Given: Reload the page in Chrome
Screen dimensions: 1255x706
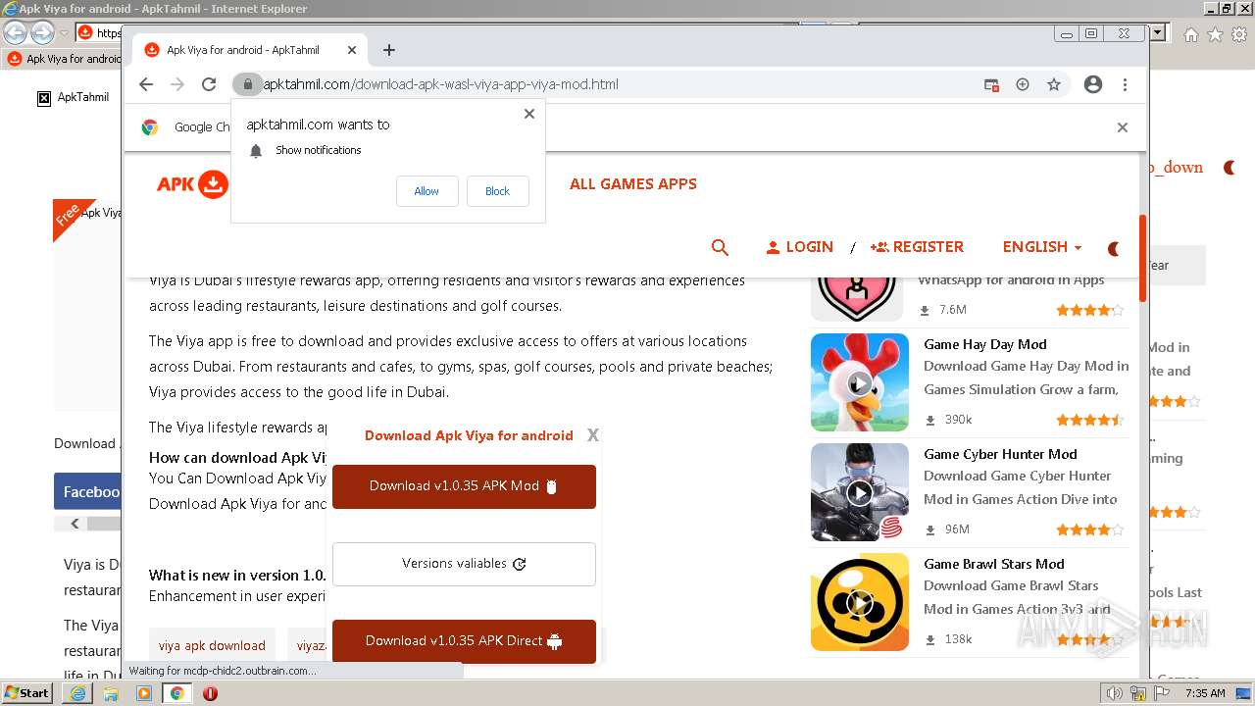Looking at the screenshot, I should (x=209, y=84).
